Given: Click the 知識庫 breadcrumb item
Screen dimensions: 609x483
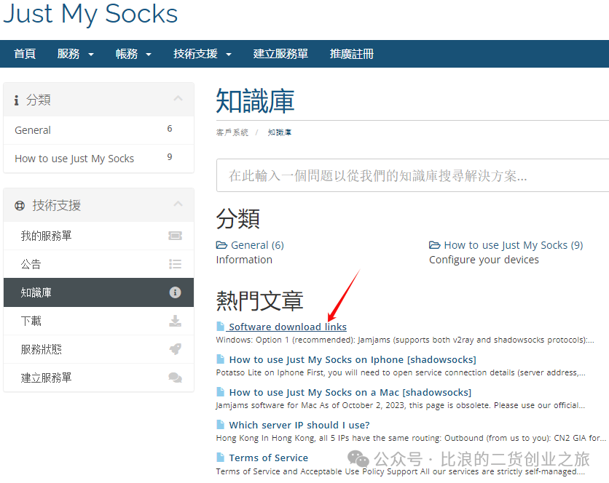Looking at the screenshot, I should [279, 132].
